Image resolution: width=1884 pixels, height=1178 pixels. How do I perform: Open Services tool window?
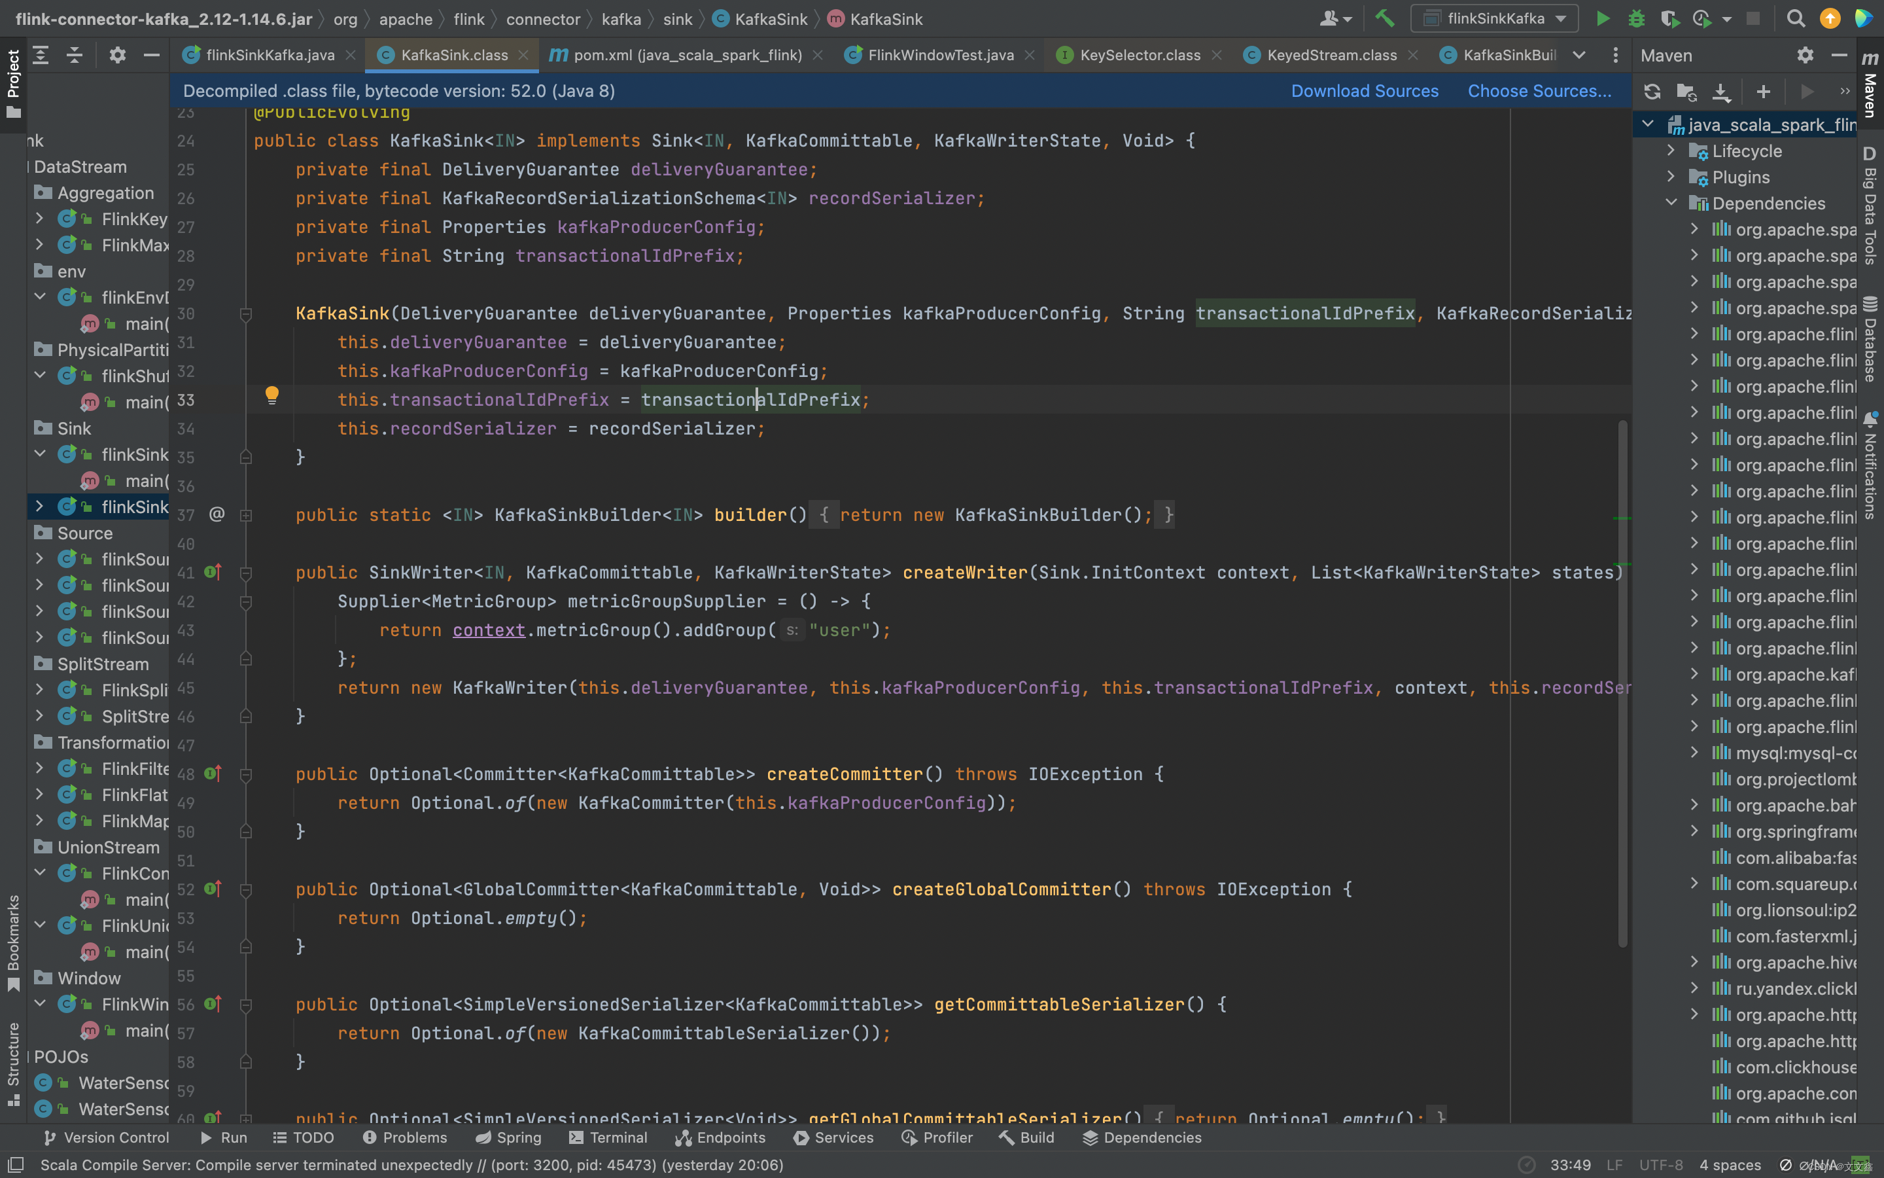(833, 1137)
